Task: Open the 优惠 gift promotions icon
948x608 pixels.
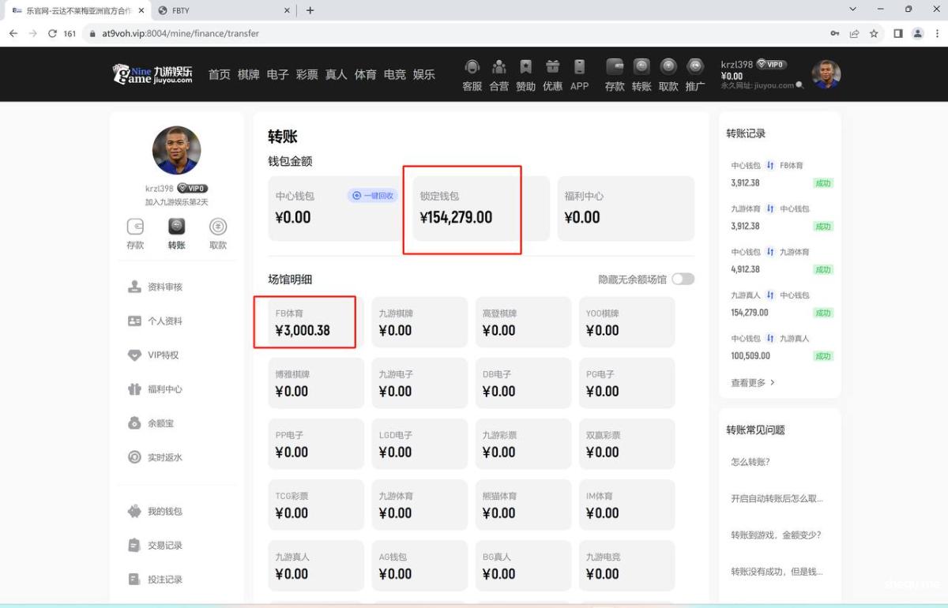Action: pyautogui.click(x=552, y=68)
